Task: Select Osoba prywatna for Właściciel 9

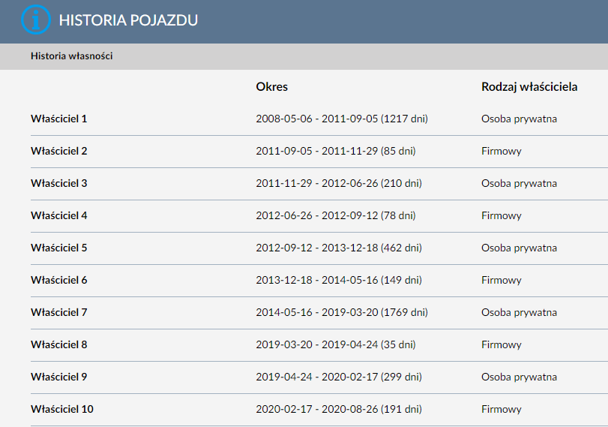Action: point(519,377)
